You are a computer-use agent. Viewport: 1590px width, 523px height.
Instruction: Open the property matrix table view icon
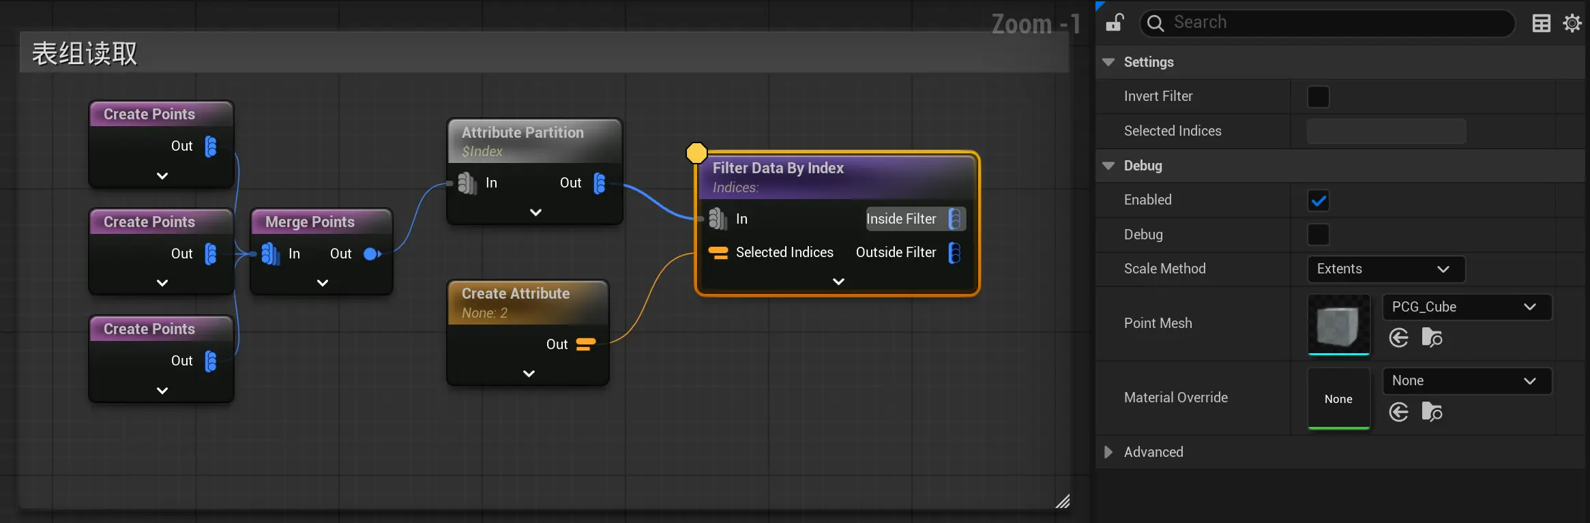click(x=1541, y=23)
